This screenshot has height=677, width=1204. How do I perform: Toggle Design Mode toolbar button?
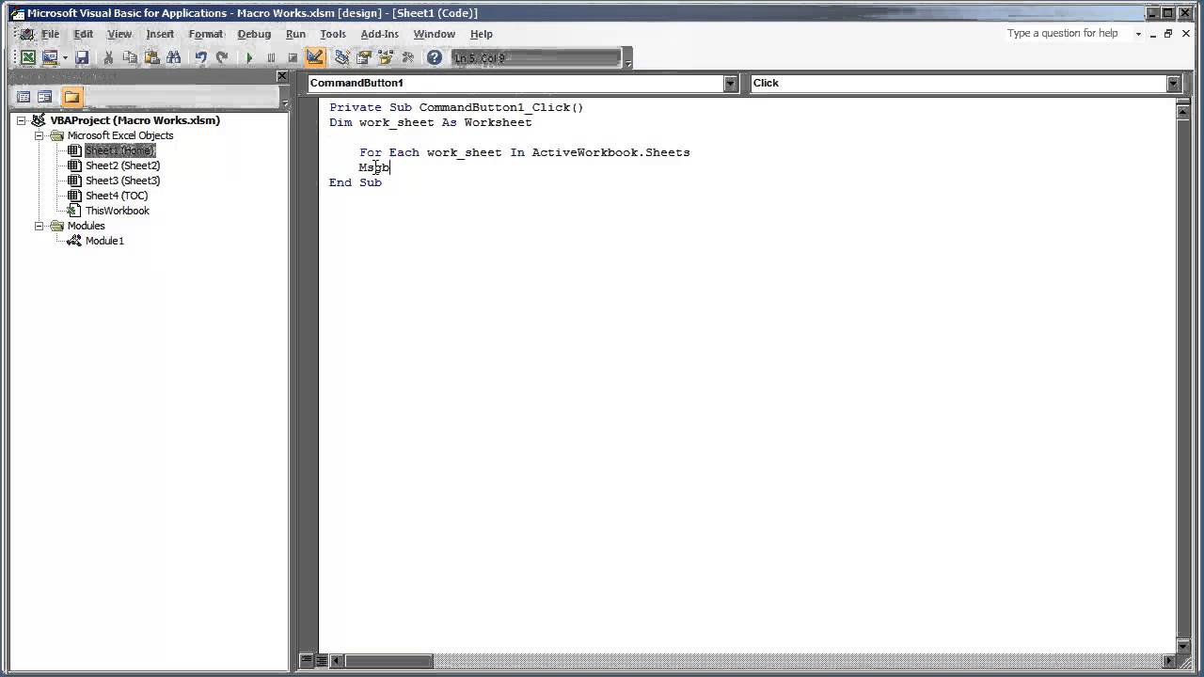[x=315, y=58]
